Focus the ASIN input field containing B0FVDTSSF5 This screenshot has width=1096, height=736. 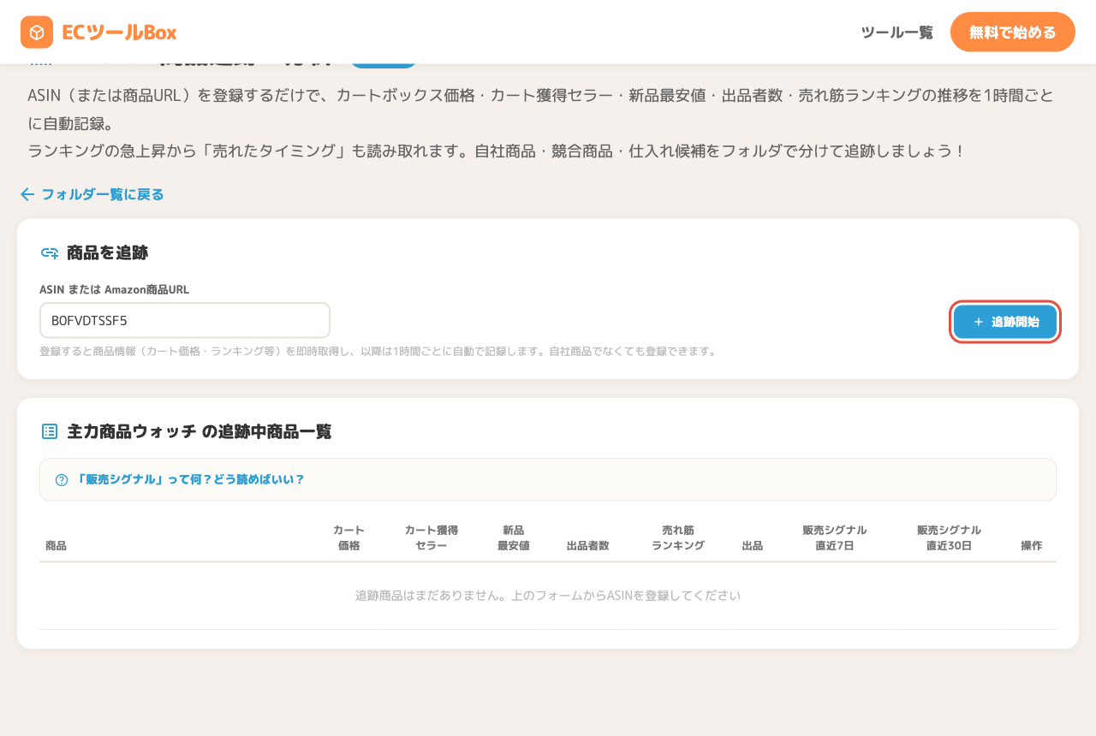tap(185, 320)
